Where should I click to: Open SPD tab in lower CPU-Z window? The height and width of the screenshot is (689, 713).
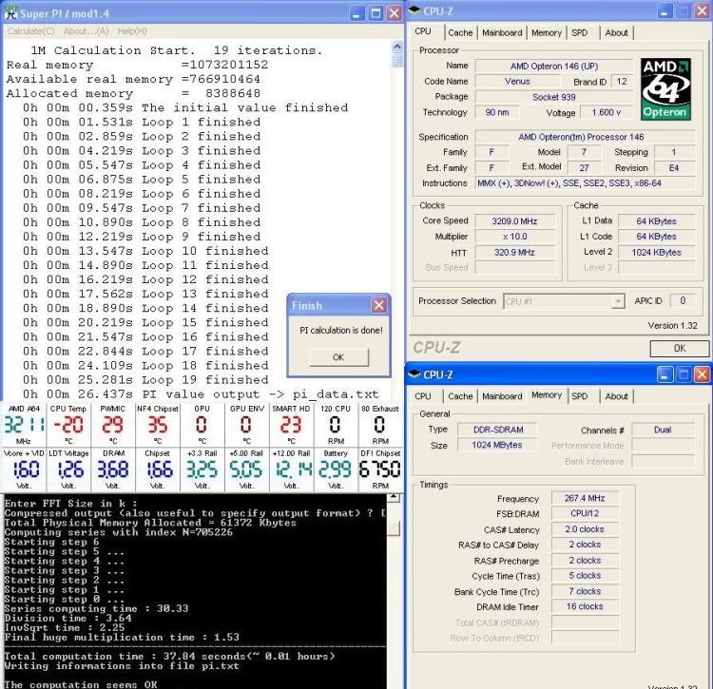point(579,395)
